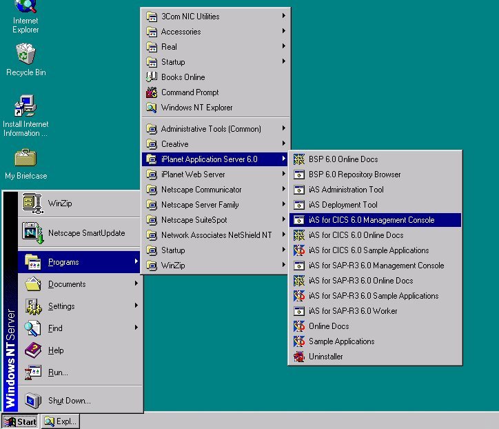The image size is (499, 429).
Task: Expand the Real program group
Action: pos(216,47)
